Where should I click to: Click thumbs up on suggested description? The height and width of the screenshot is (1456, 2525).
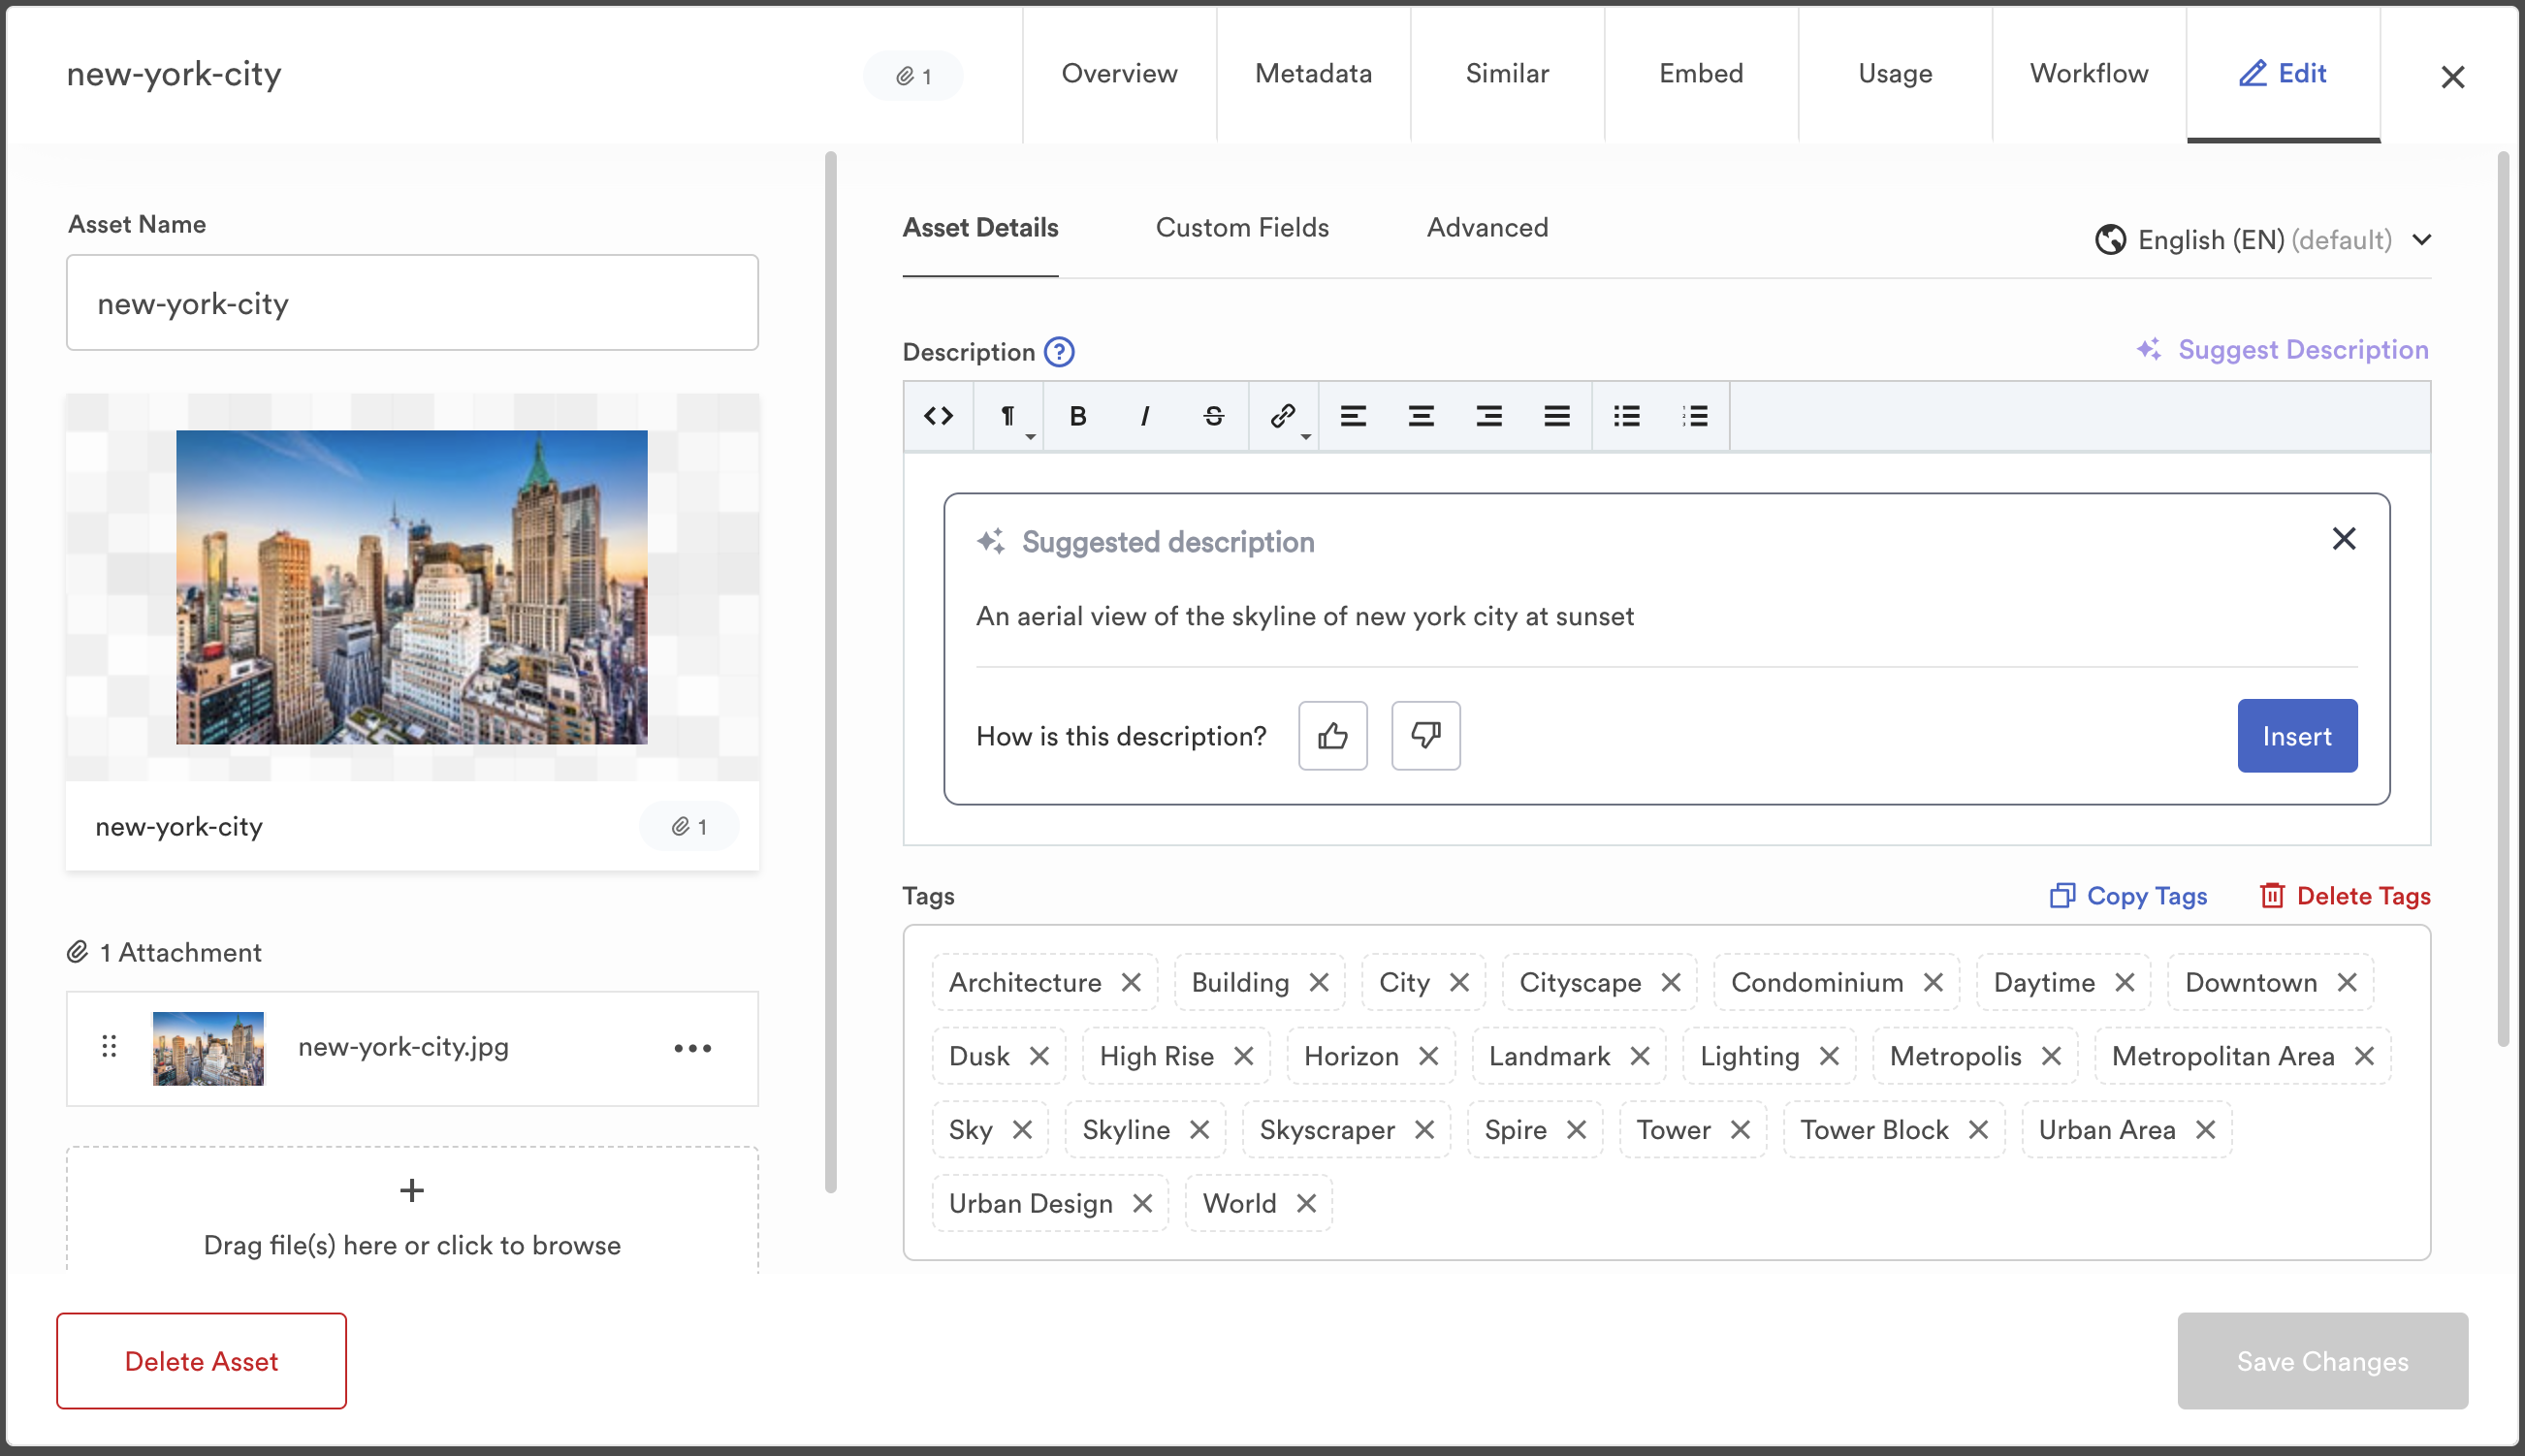tap(1332, 735)
